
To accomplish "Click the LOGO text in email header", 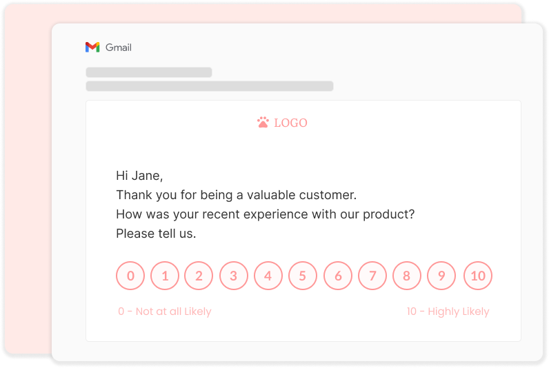I will click(290, 123).
